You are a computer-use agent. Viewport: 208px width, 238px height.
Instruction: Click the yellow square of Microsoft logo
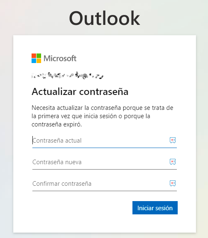[39, 61]
